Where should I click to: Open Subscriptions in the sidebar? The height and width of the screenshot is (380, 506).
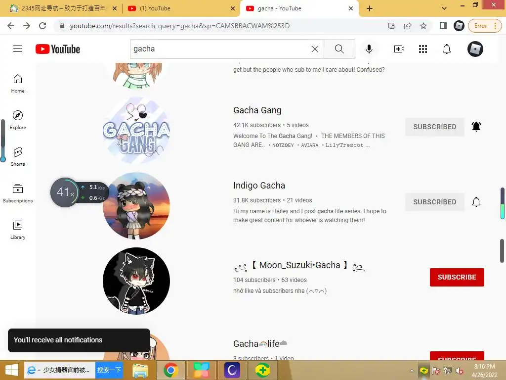coord(18,193)
